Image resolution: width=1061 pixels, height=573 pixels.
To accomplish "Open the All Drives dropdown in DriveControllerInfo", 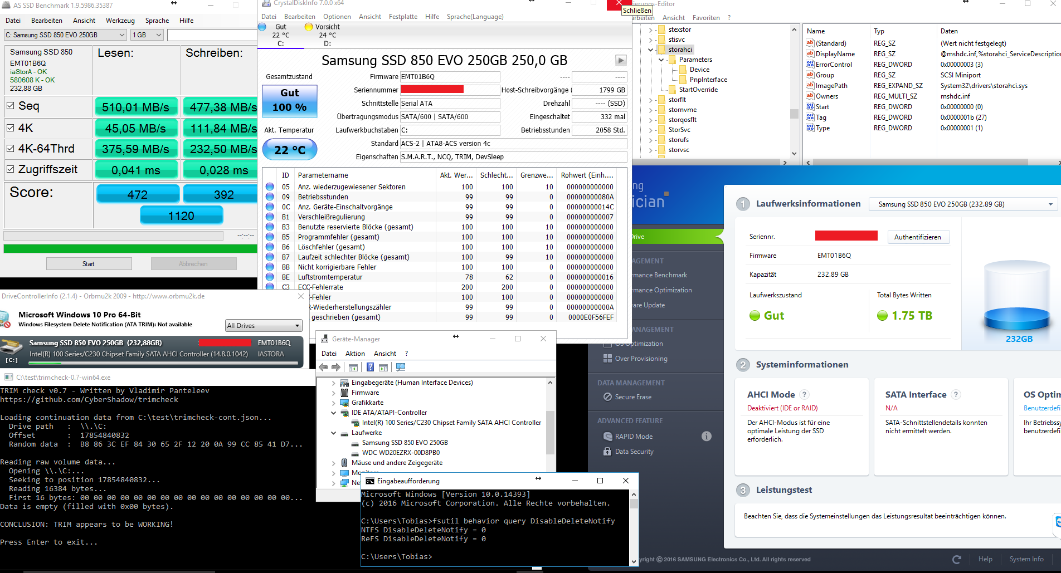I will 264,326.
